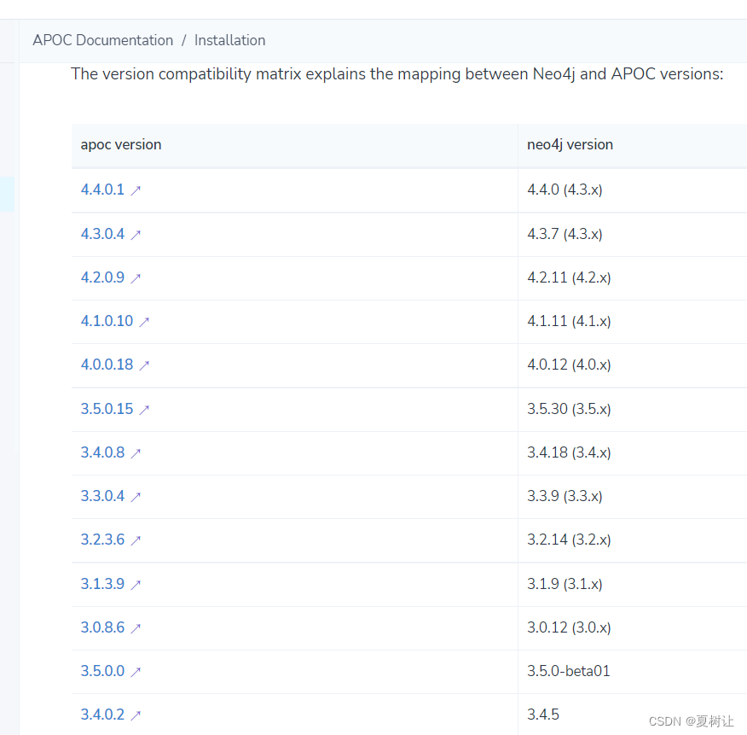Select the cell '3.5.0-beta01'
747x735 pixels.
pos(633,672)
